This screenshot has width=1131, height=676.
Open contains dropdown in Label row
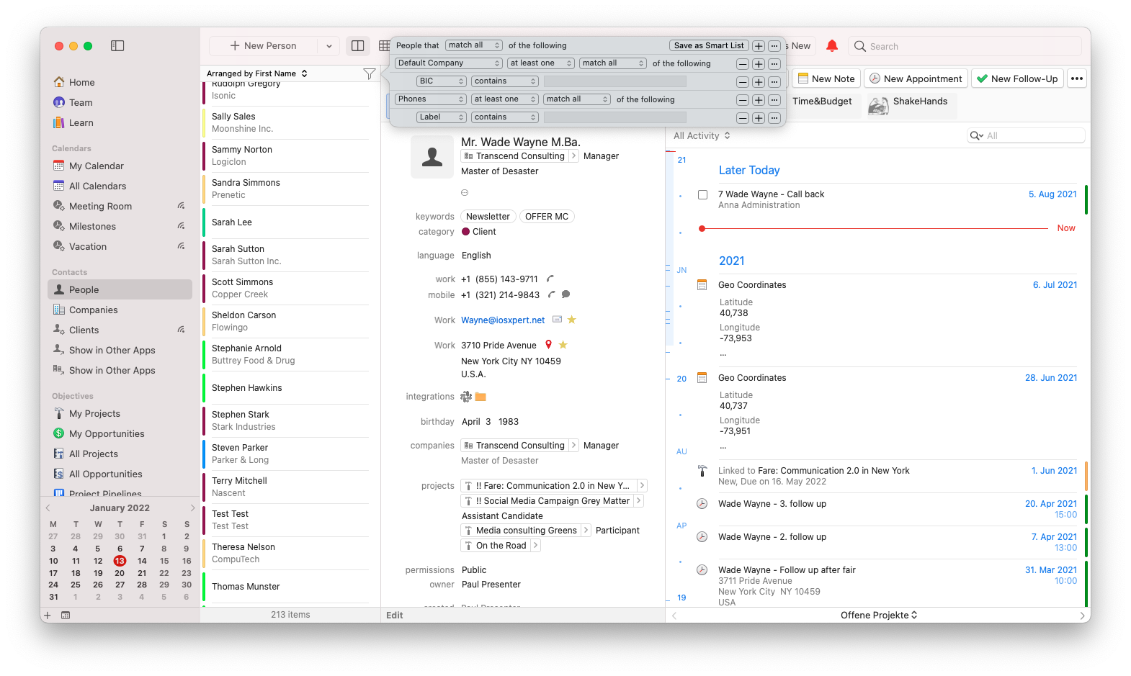click(505, 117)
